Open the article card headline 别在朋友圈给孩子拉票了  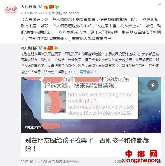pyautogui.click(x=87, y=145)
